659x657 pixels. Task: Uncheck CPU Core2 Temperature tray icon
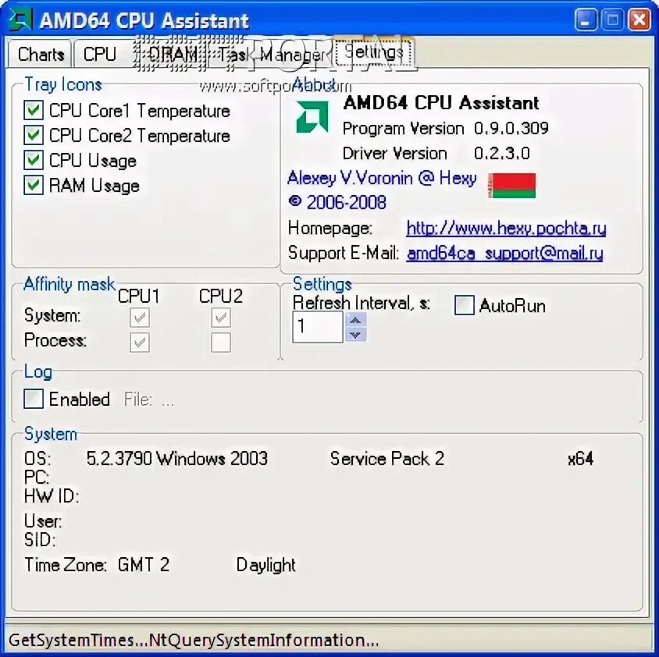(x=34, y=135)
